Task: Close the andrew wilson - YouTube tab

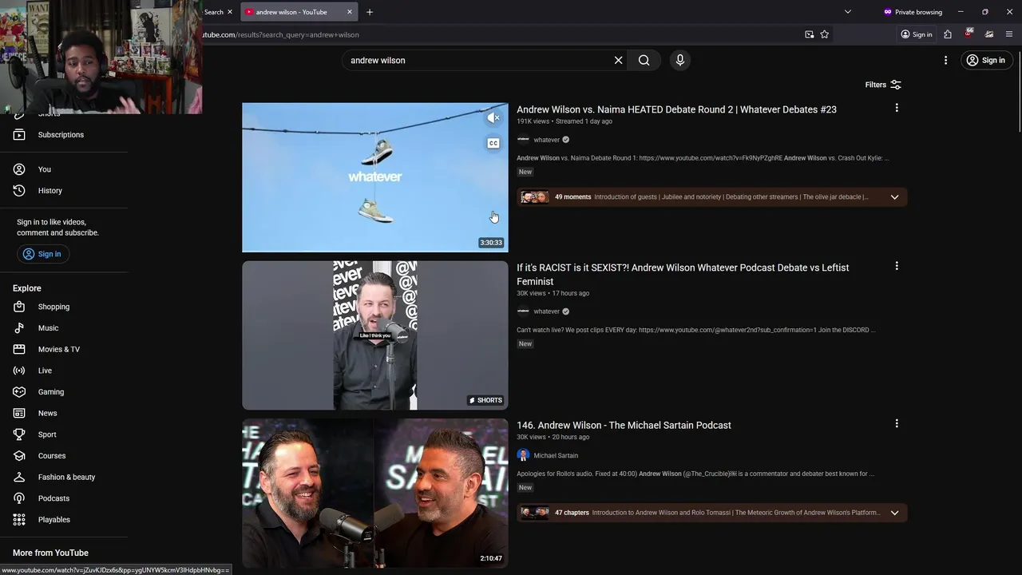Action: click(x=349, y=12)
